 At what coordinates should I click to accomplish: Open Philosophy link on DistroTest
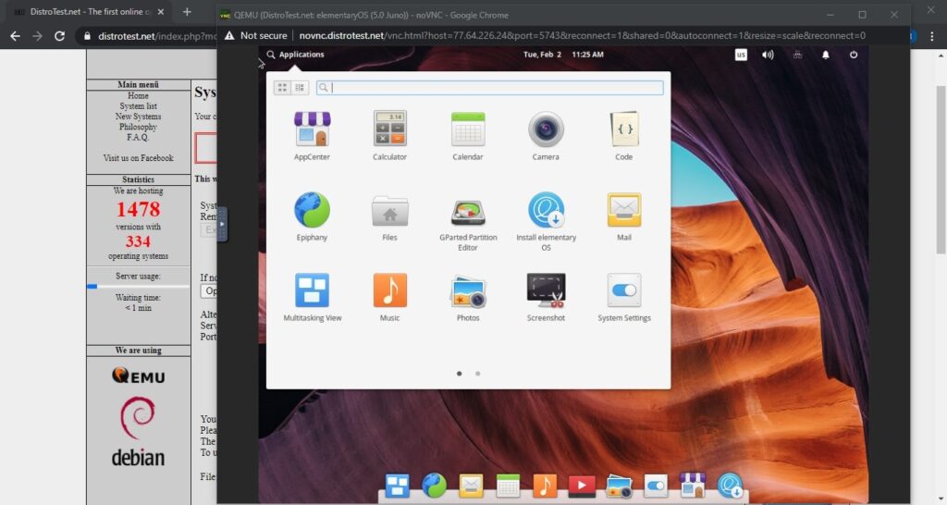tap(138, 127)
